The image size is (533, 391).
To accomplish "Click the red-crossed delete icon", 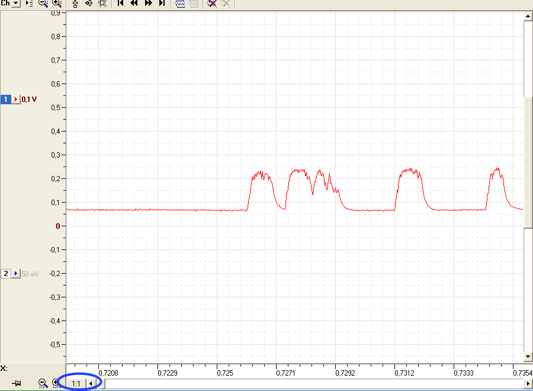I will [x=212, y=4].
